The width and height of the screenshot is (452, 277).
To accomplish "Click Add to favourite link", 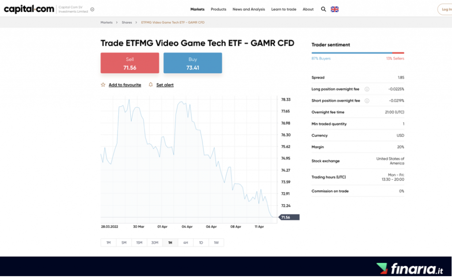I will coord(125,85).
